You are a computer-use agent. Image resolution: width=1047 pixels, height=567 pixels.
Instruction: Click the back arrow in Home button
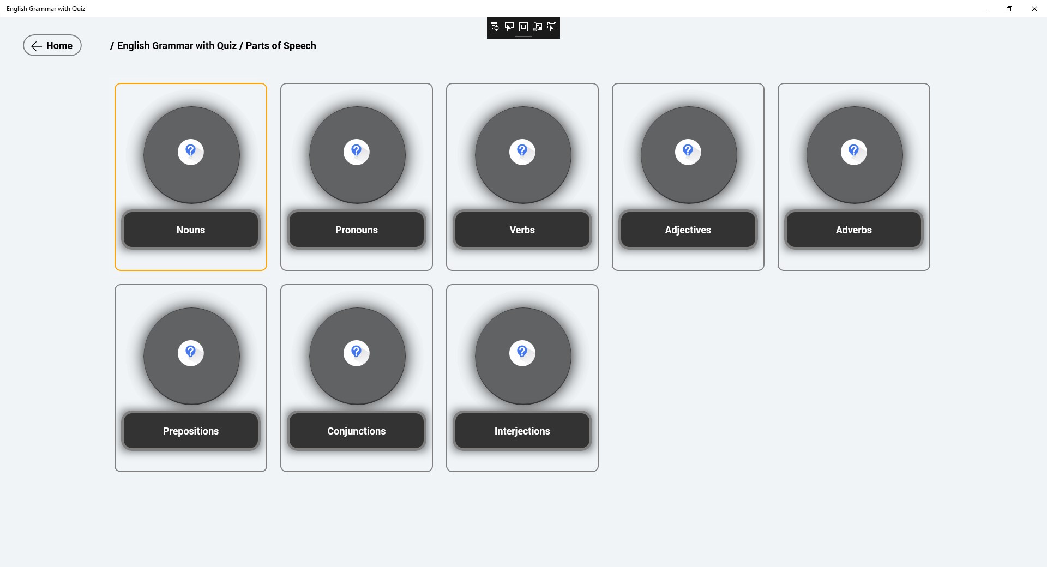(x=37, y=46)
